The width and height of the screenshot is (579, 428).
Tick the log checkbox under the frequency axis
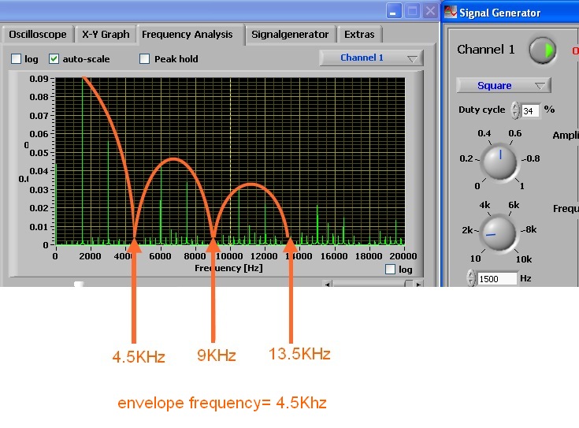(390, 269)
